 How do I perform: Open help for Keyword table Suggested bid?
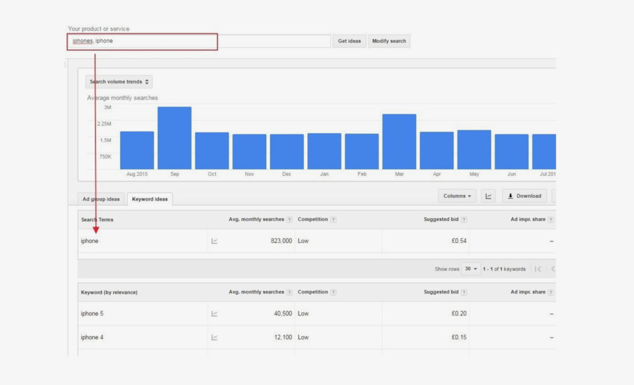tap(464, 292)
